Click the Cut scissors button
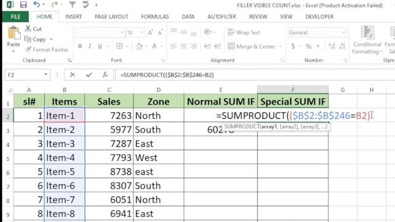The image size is (395, 222). pyautogui.click(x=33, y=29)
